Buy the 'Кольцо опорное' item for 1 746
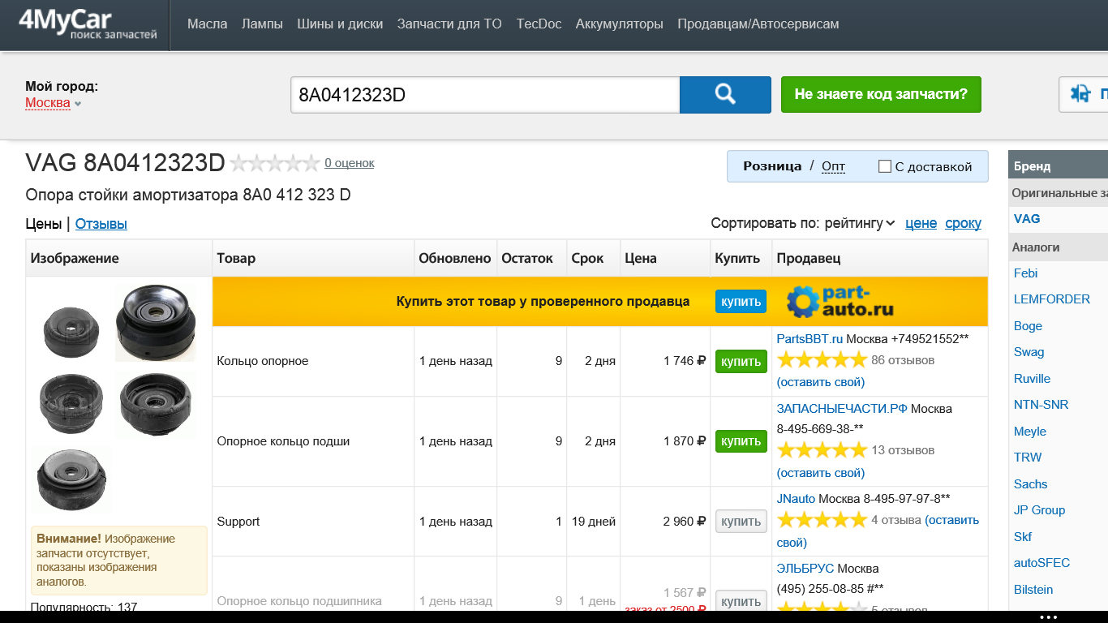This screenshot has height=623, width=1108. 741,361
